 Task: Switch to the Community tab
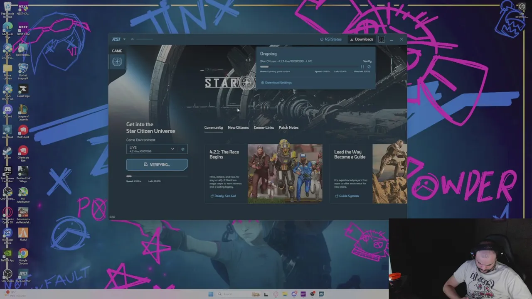tap(214, 127)
